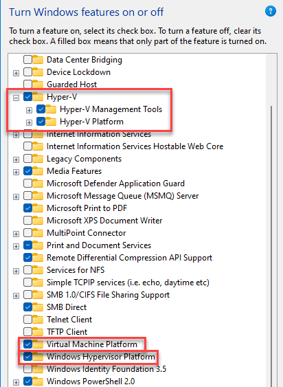
Task: Uncheck the Hyper-V checkbox
Action: [27, 97]
